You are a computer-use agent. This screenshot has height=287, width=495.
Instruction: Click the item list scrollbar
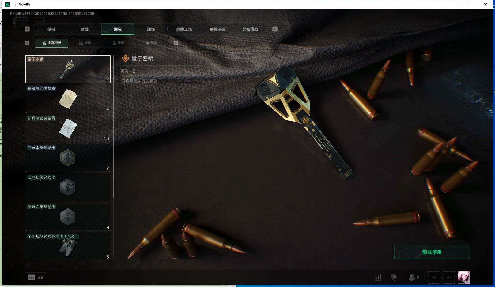tap(113, 127)
